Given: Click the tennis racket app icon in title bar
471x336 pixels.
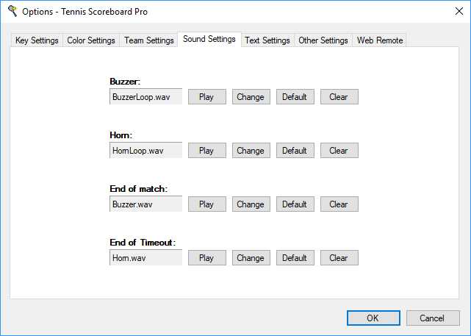Looking at the screenshot, I should pos(12,11).
